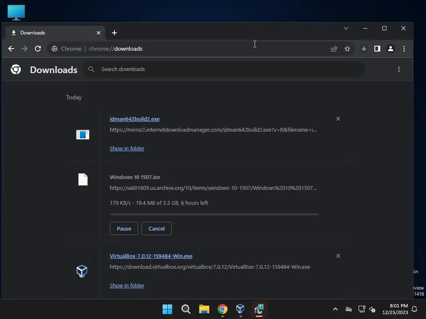Screen dimensions: 426x319
Task: Open the This PC desktop icon
Action: [16, 12]
